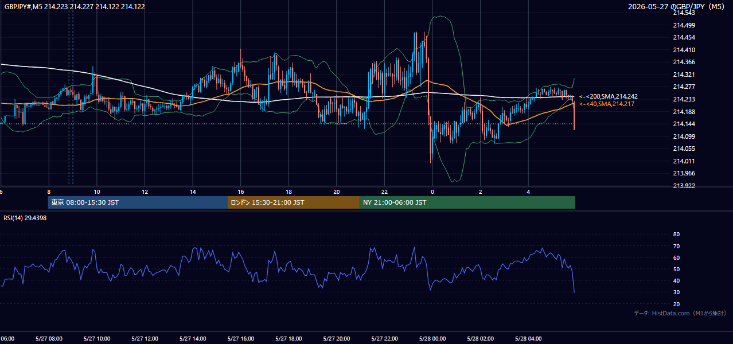Click RSI scale value 60

(x=676, y=257)
